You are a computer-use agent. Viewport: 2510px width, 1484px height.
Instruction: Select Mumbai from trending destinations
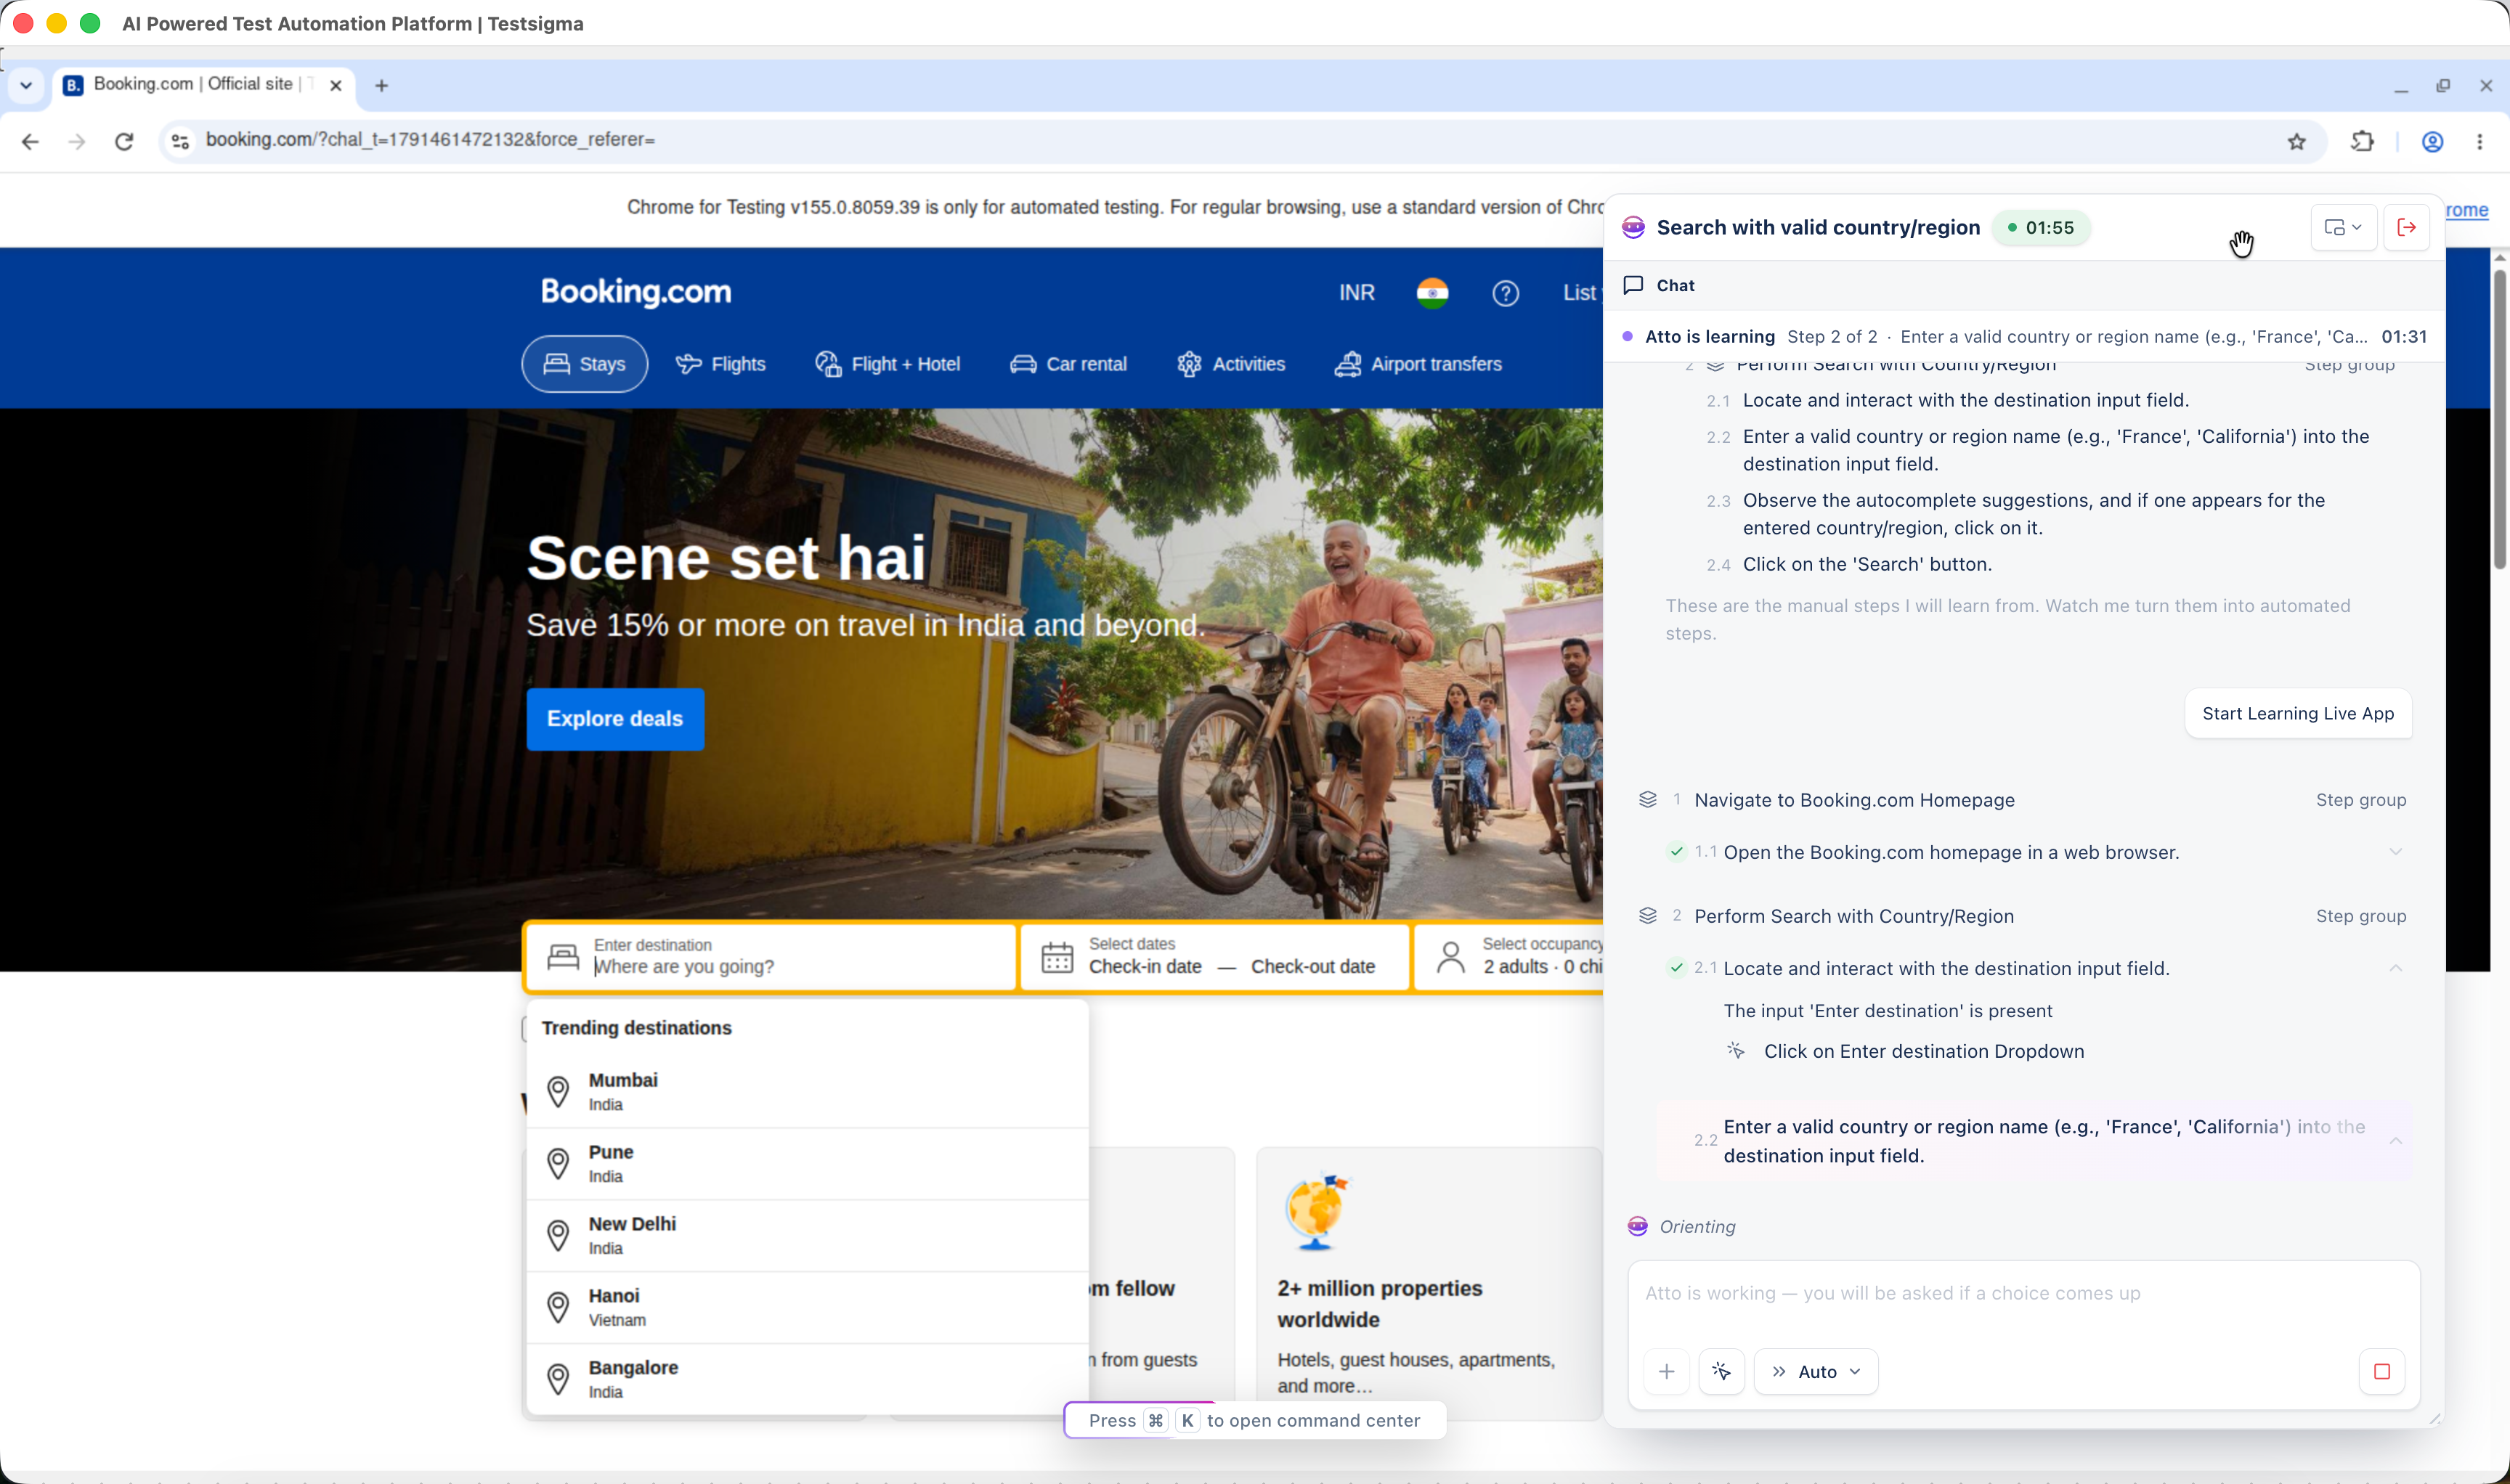pos(808,1092)
